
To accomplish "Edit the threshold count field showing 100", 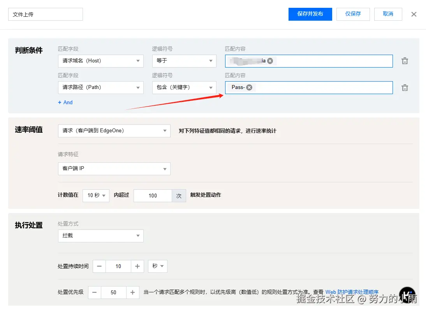I will pos(153,196).
